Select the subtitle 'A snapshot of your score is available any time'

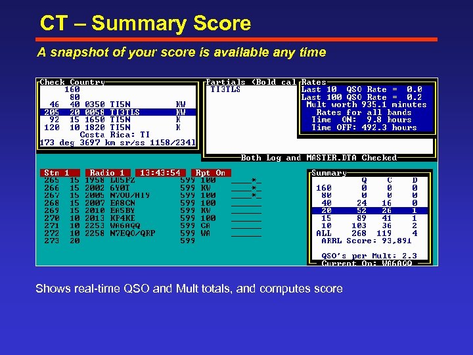[181, 52]
